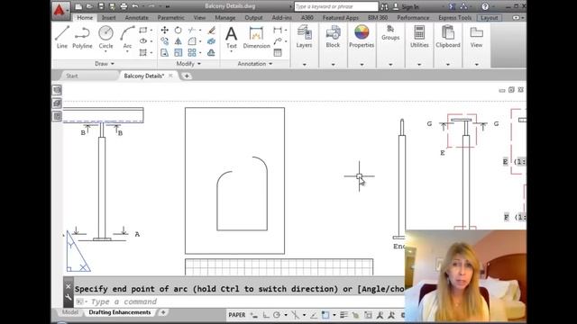Viewport: 577px width, 324px height.
Task: Switch to the Parametric ribbon tab
Action: click(x=170, y=18)
